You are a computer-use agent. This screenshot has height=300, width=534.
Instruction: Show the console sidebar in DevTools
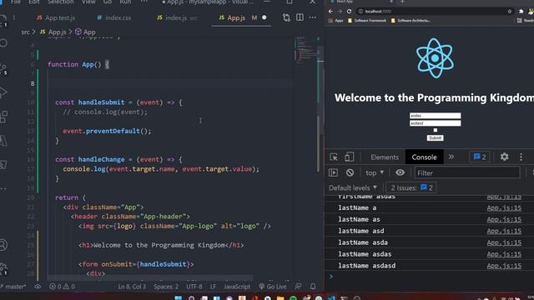334,172
